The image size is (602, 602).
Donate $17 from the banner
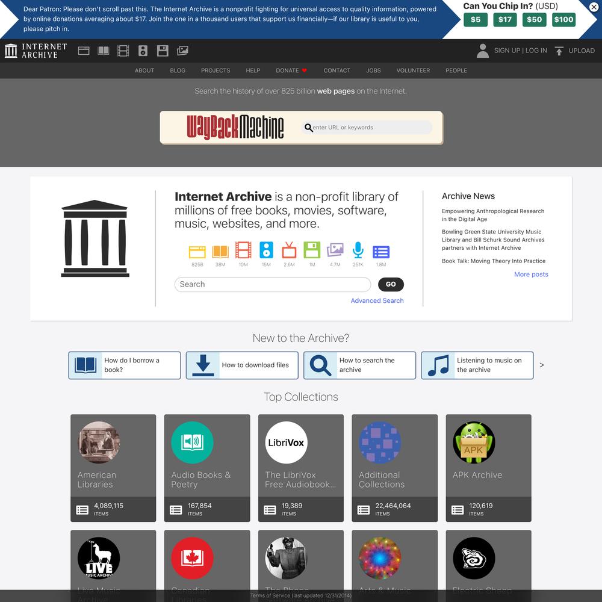click(x=505, y=20)
